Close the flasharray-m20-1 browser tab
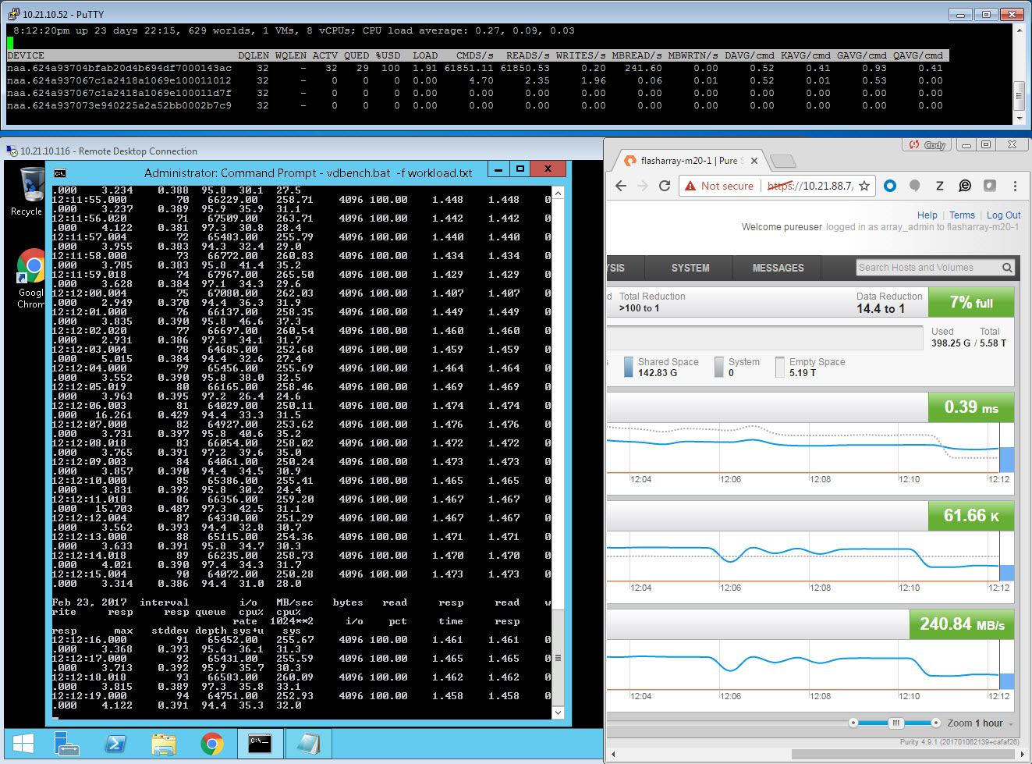This screenshot has height=764, width=1032. tap(754, 161)
